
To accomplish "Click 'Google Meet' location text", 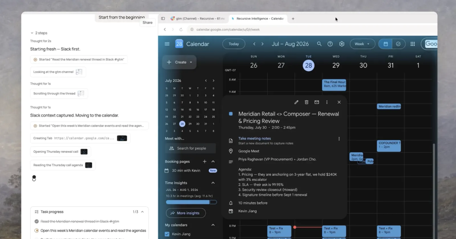I will coord(249,151).
